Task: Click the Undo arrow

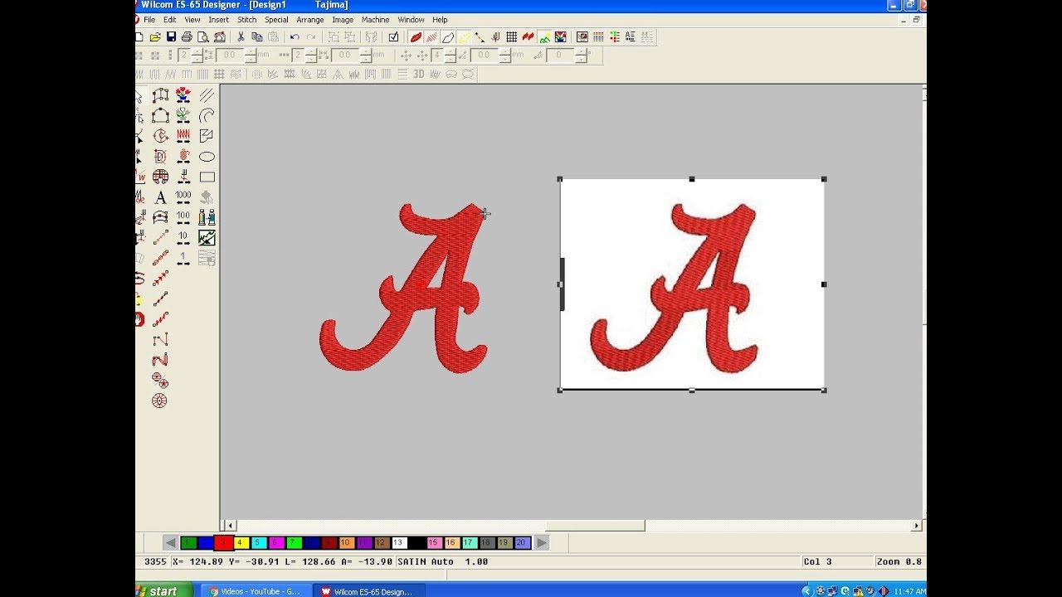Action: [x=294, y=36]
